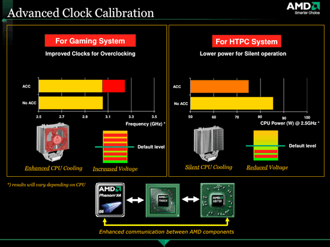This screenshot has width=330, height=247.
Task: Click the Reduced Voltage gradient level graphic
Action: (266, 146)
